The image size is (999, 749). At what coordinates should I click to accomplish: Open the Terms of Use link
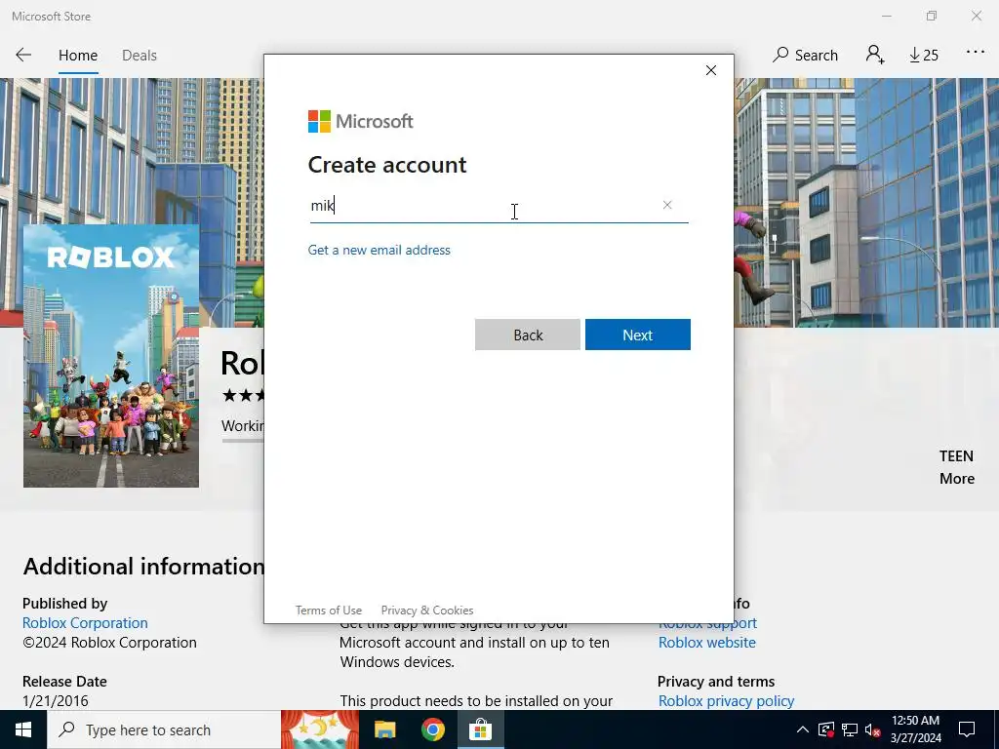pyautogui.click(x=329, y=611)
